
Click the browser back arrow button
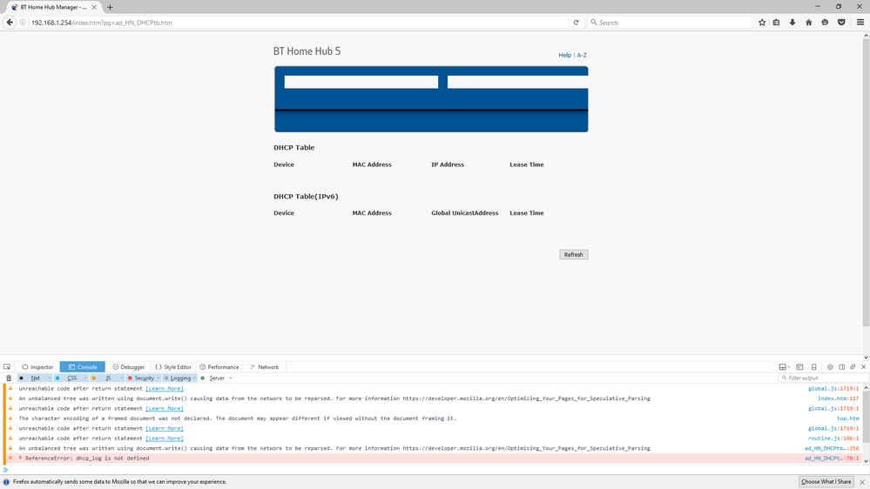tap(10, 22)
